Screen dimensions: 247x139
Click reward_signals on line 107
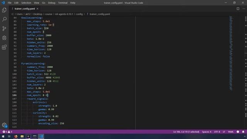tap(37, 99)
